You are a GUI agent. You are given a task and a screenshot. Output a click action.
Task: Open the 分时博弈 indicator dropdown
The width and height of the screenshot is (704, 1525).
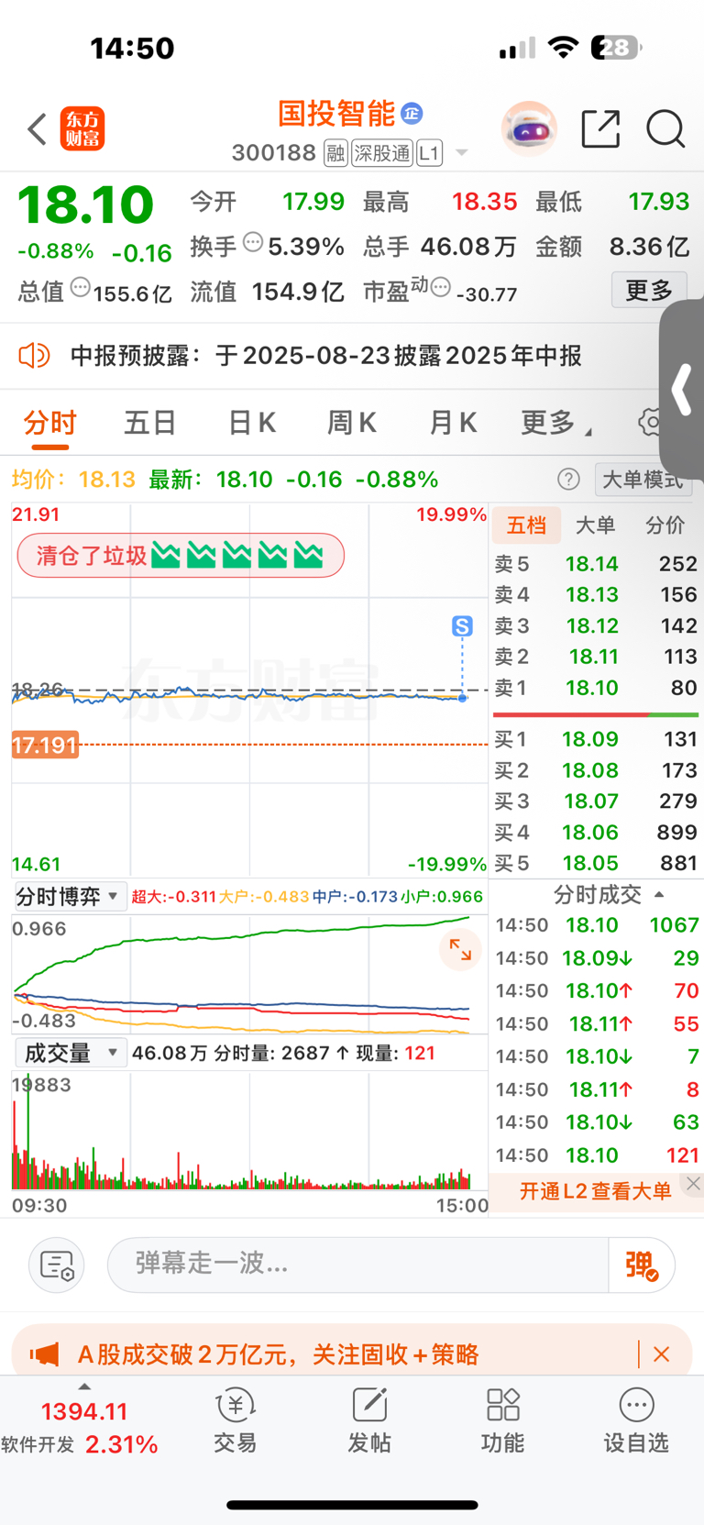point(70,896)
